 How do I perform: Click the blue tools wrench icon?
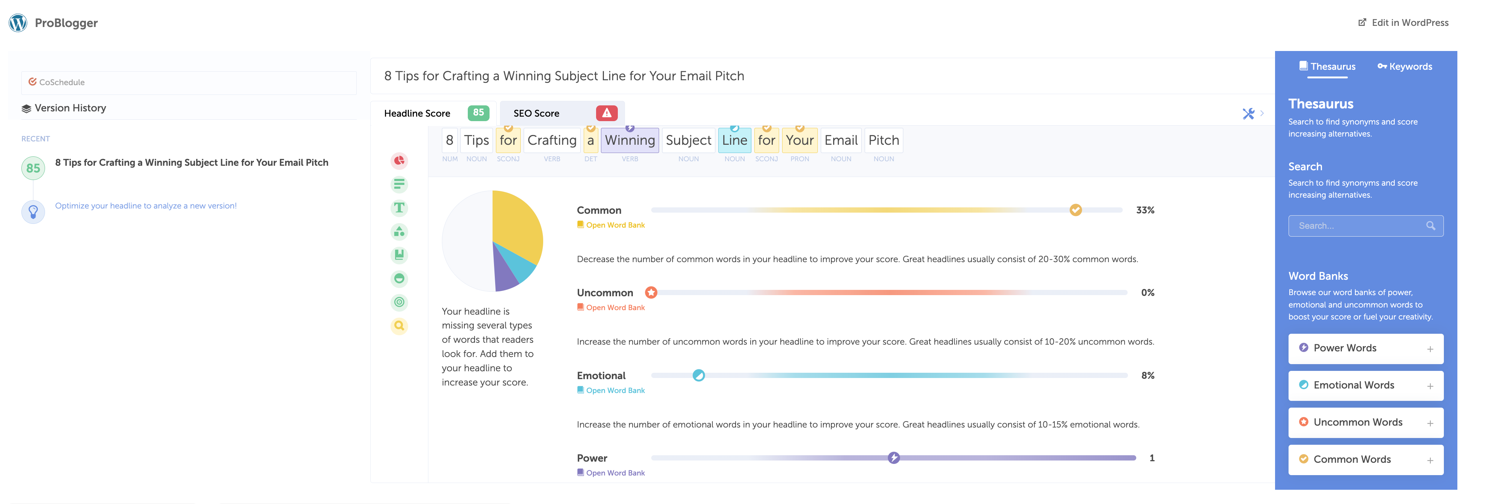(1248, 114)
